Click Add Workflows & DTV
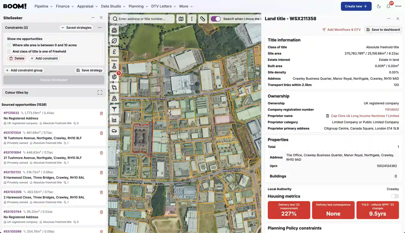This screenshot has width=405, height=233. coord(341,30)
